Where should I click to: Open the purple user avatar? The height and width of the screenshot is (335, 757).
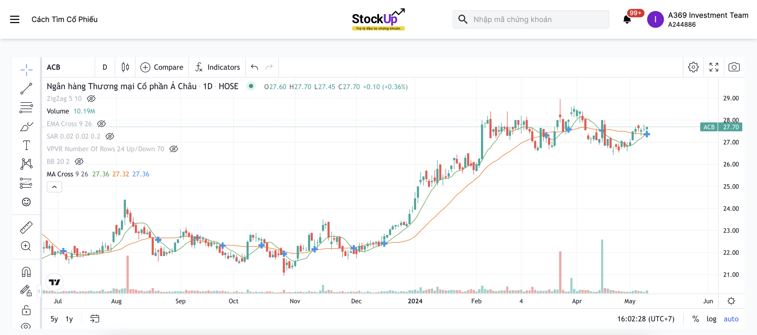coord(655,19)
